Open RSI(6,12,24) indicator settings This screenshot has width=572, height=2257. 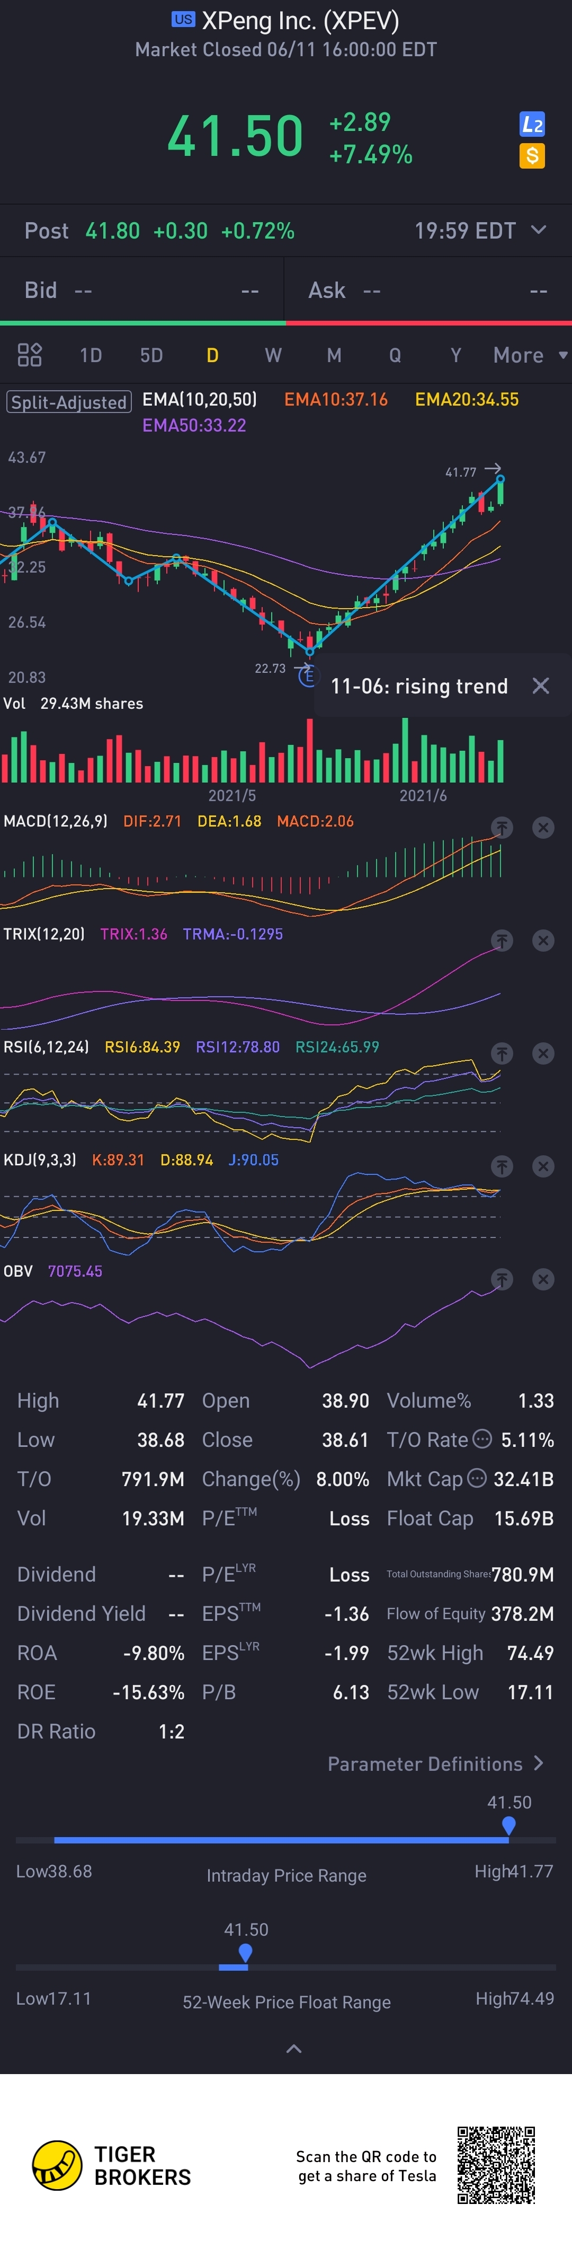46,1047
